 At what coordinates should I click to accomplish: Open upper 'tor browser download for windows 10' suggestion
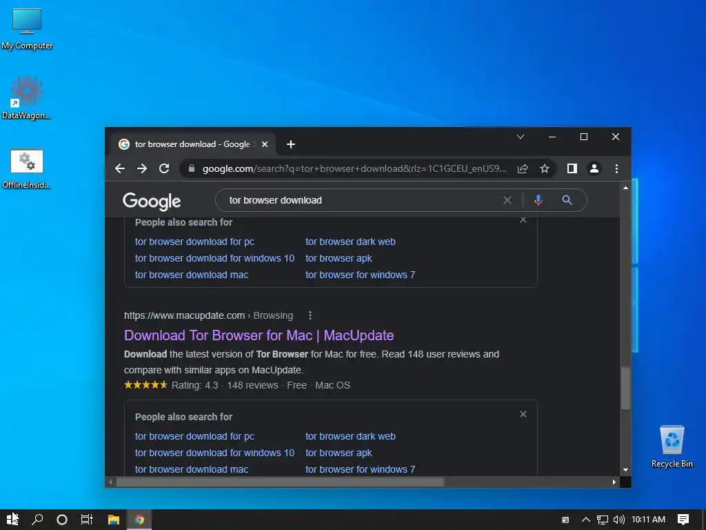click(215, 258)
